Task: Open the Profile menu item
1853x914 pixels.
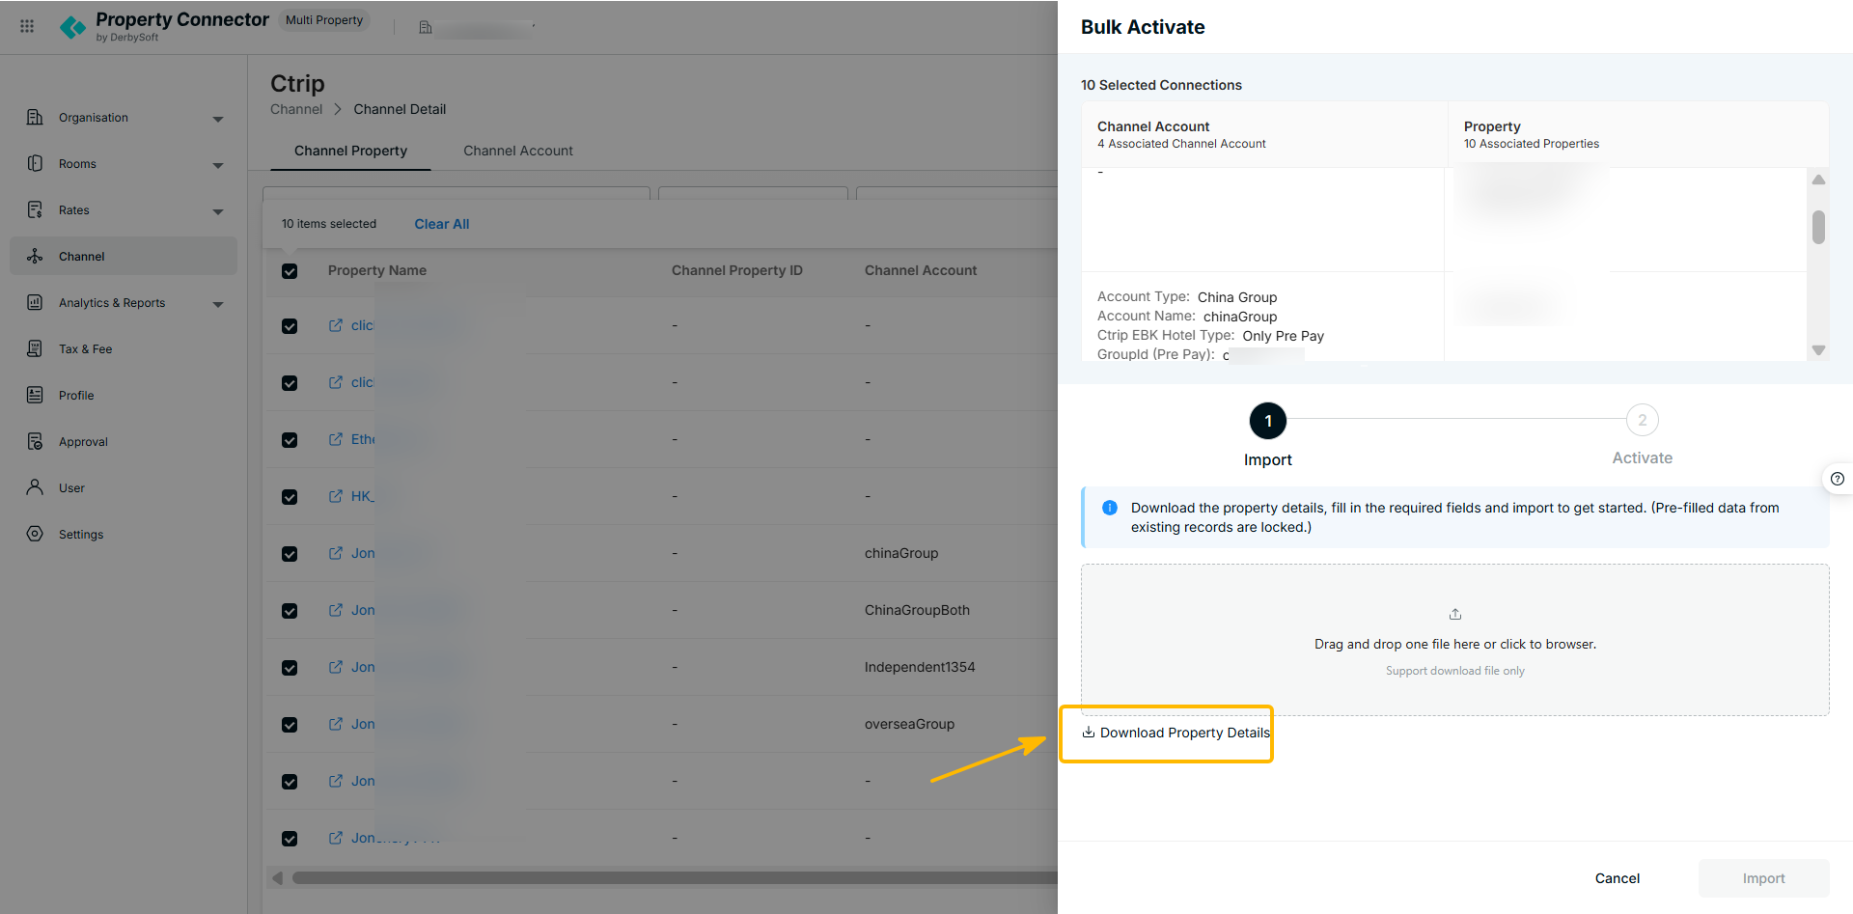Action: pyautogui.click(x=124, y=395)
